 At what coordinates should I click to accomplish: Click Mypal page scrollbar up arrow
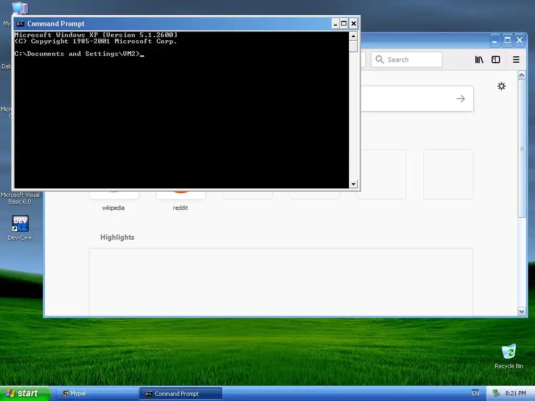pos(521,75)
